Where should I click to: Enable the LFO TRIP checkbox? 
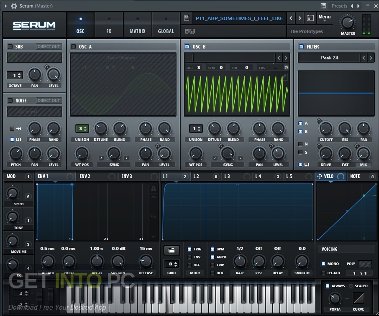point(213,265)
